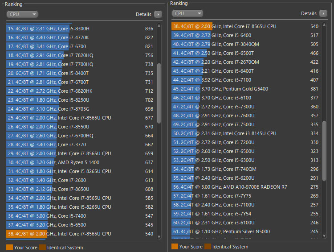Screen dimensions: 334x252
Task: Click the Details arrow button in left panel
Action: click(x=158, y=14)
